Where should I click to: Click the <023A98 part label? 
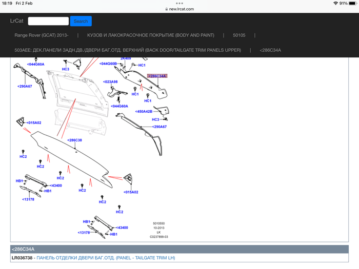pos(110,81)
